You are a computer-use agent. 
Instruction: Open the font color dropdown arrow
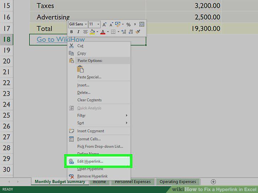click(x=108, y=32)
